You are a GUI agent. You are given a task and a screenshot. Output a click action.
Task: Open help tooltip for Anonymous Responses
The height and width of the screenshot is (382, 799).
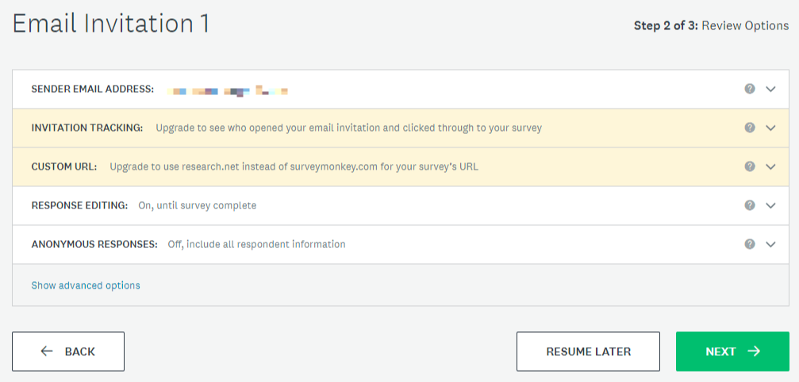749,244
